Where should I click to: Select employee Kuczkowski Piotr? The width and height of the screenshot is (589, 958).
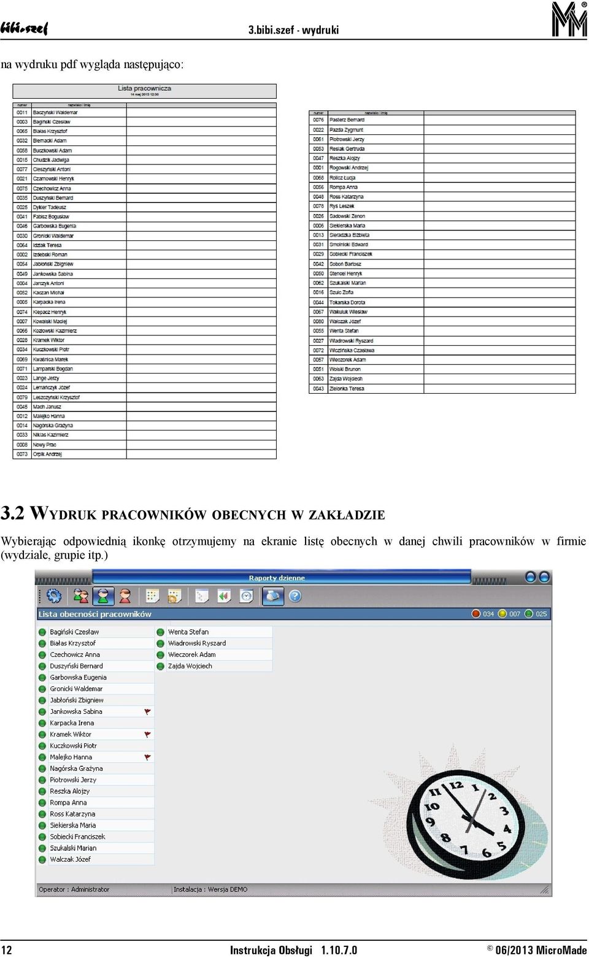pyautogui.click(x=74, y=746)
